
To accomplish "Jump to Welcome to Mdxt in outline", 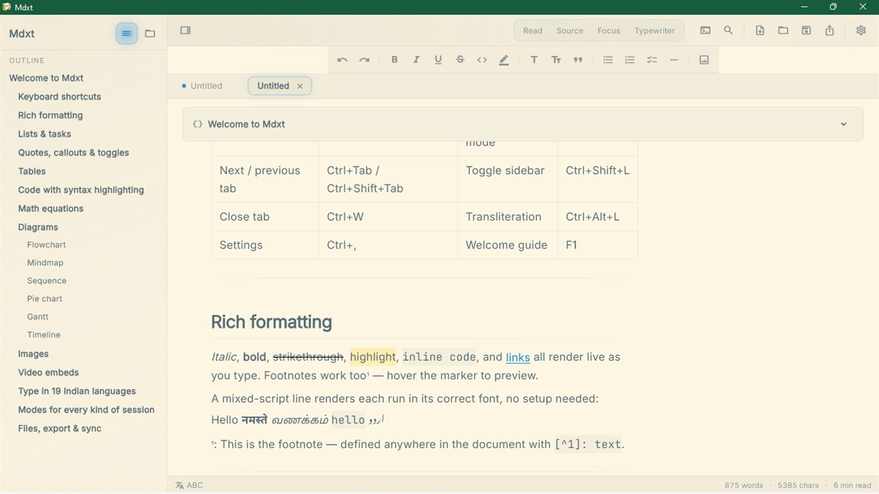I will pos(46,78).
